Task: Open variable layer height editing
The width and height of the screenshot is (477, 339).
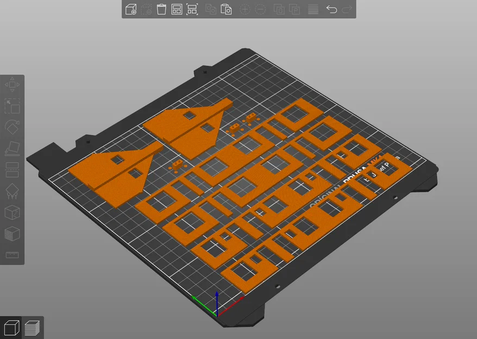Action: (x=313, y=9)
